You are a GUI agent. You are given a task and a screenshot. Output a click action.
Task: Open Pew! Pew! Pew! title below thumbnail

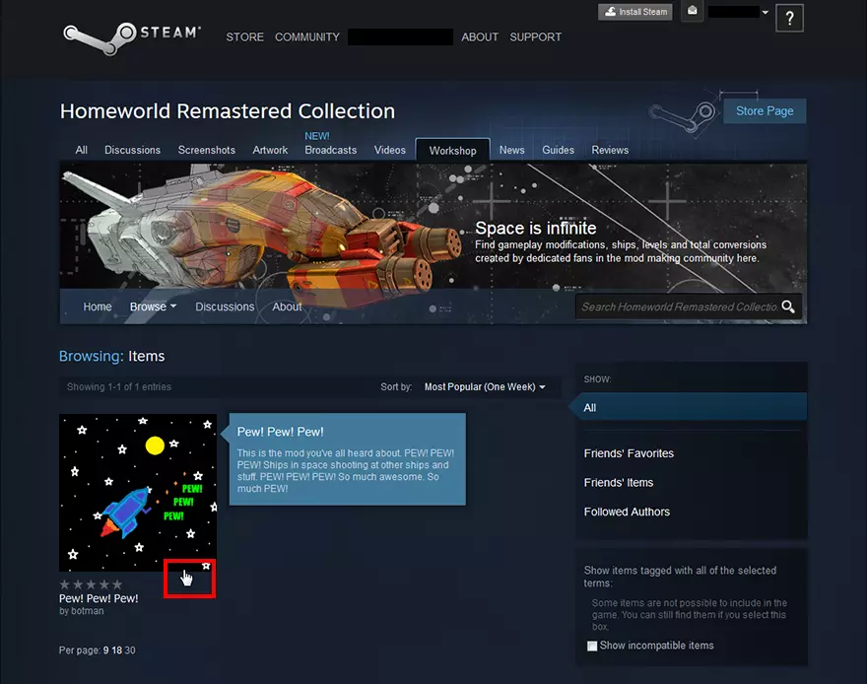click(99, 598)
